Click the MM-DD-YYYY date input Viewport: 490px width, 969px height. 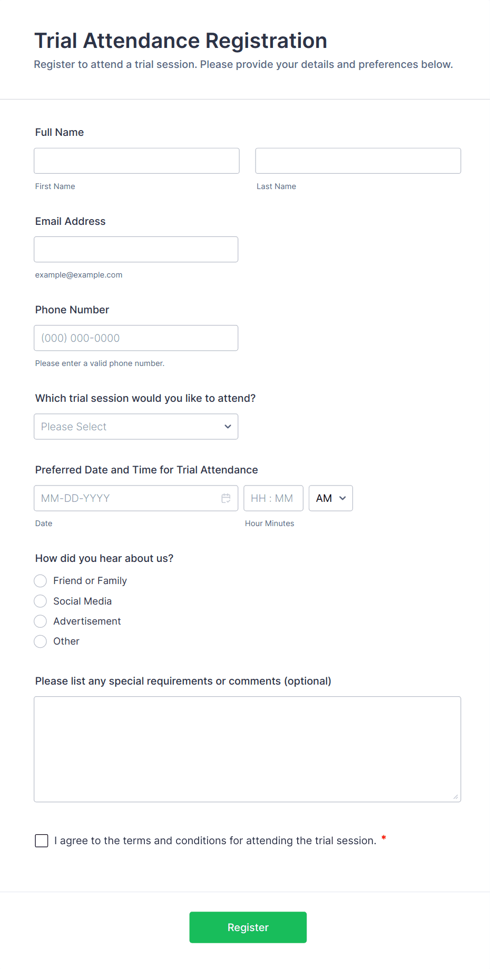point(126,498)
